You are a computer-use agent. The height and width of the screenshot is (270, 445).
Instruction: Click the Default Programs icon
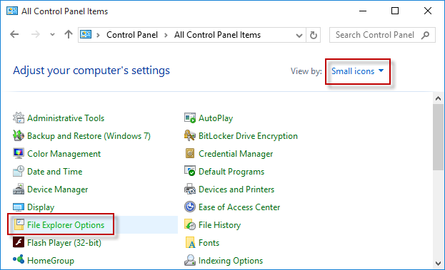[190, 171]
